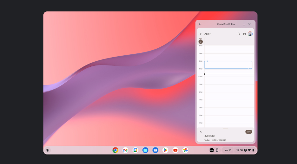Discard new event with the X icon
Image resolution: width=297 pixels, height=164 pixels.
[x=201, y=132]
